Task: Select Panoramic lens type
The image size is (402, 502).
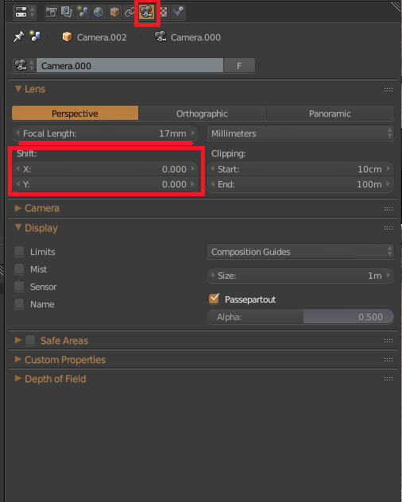Action: click(x=330, y=114)
